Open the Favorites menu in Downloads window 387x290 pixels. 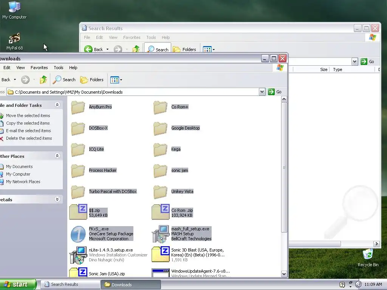click(39, 68)
